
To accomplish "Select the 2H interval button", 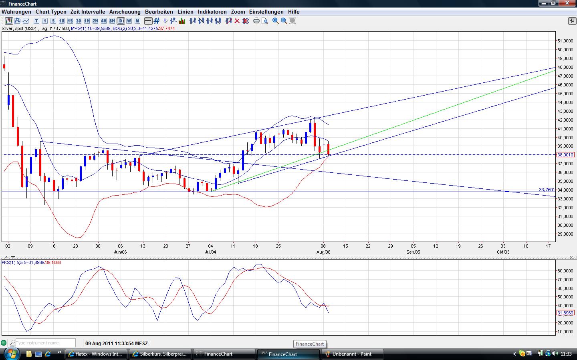I will click(95, 21).
